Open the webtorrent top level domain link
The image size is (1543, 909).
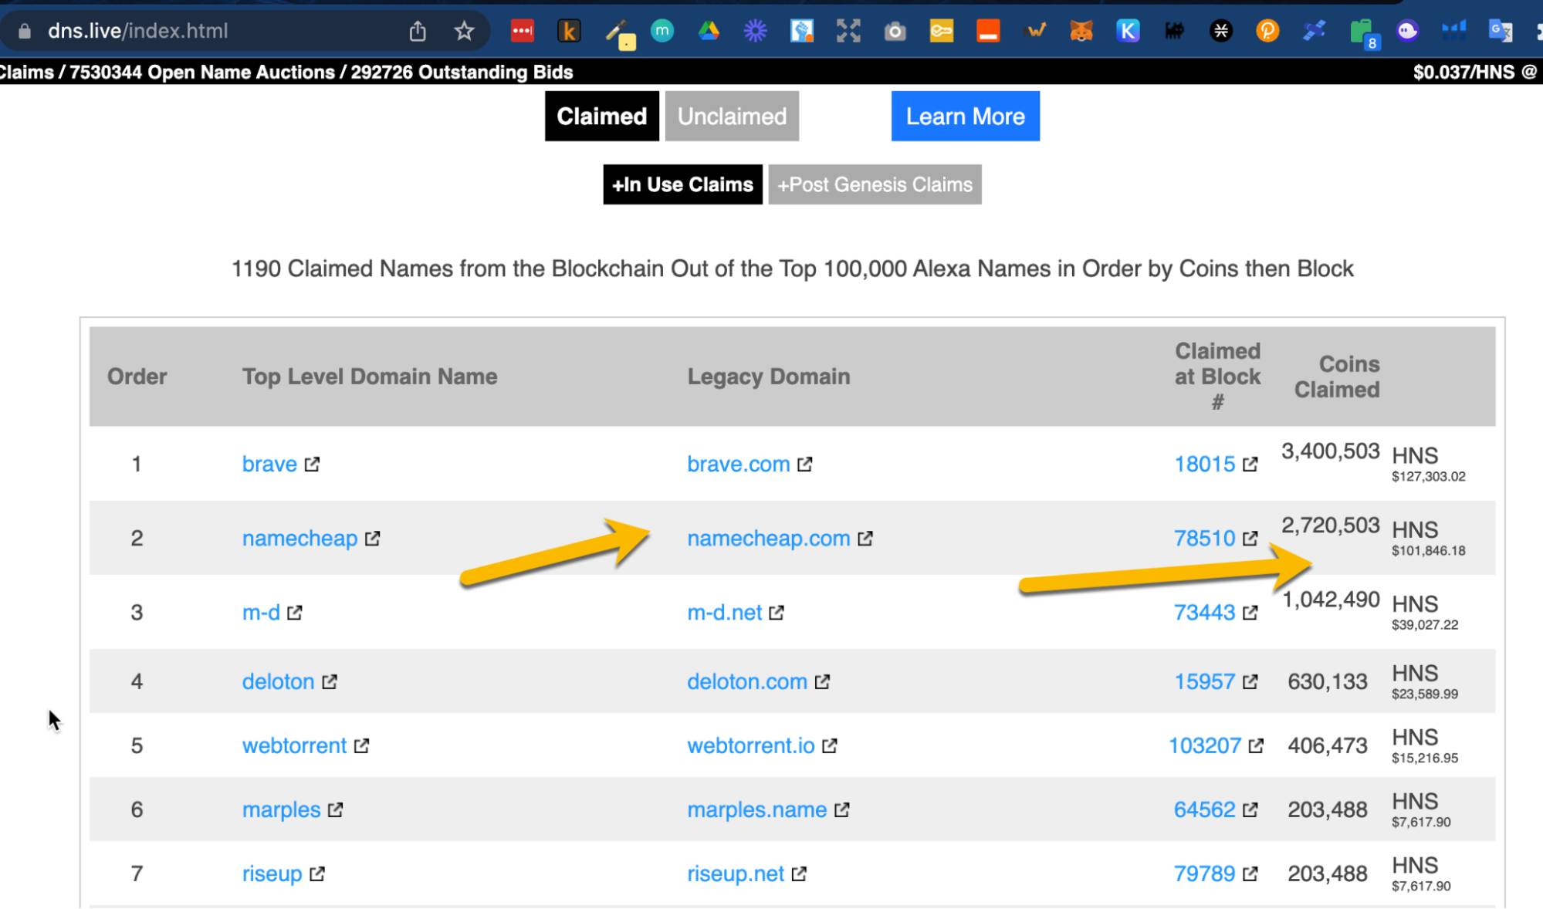coord(294,746)
